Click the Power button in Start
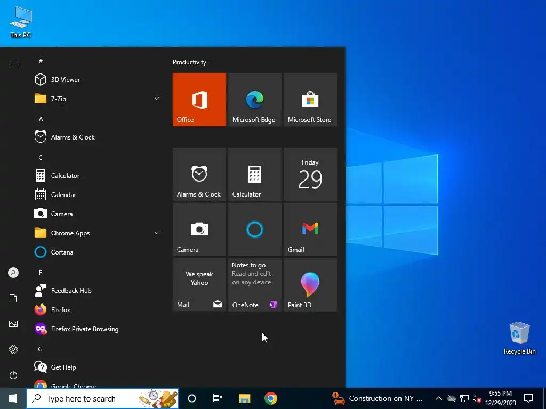The image size is (546, 409). pos(13,375)
